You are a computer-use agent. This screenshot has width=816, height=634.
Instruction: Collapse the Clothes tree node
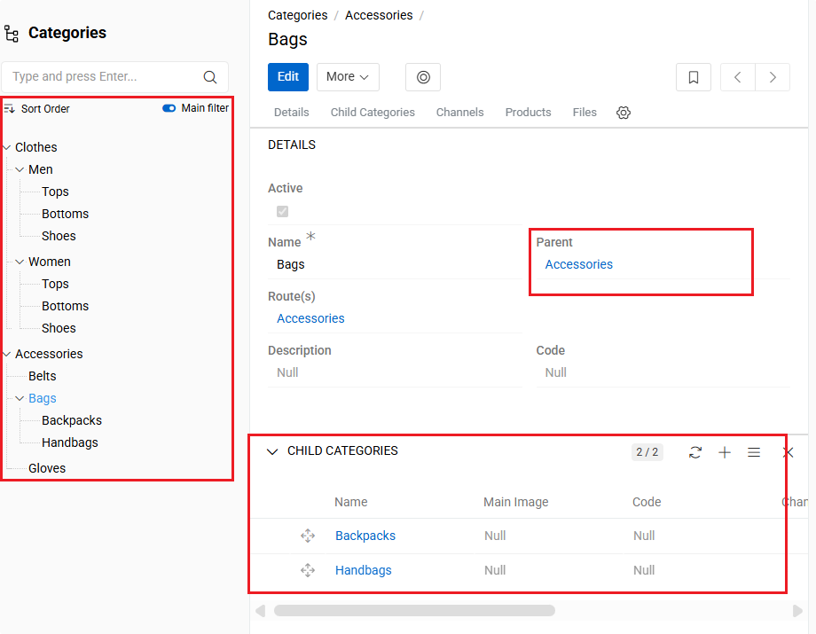coord(7,148)
